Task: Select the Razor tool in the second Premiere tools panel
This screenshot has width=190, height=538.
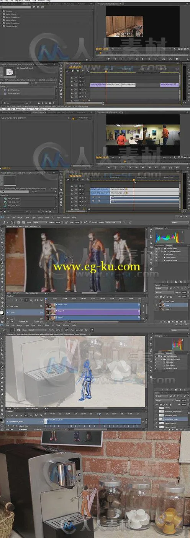Action: [61, 190]
